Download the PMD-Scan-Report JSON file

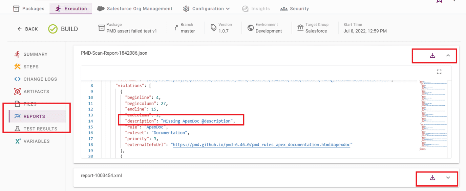[x=432, y=55]
